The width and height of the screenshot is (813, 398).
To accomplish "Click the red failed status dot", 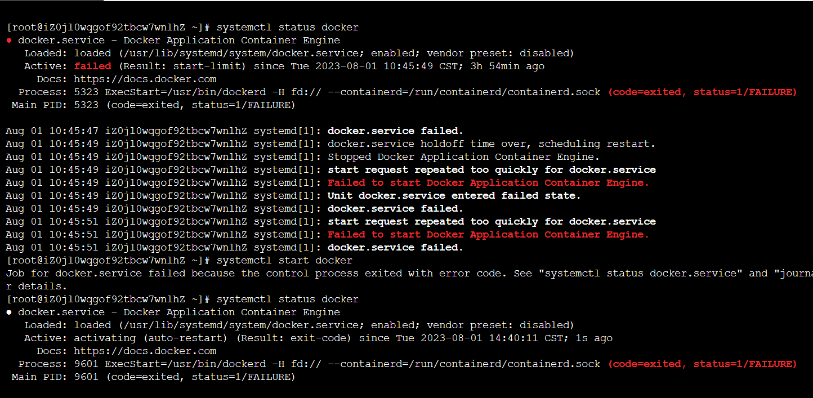I will [9, 41].
